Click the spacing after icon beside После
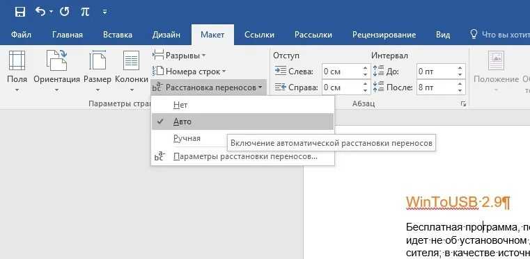 click(378, 87)
